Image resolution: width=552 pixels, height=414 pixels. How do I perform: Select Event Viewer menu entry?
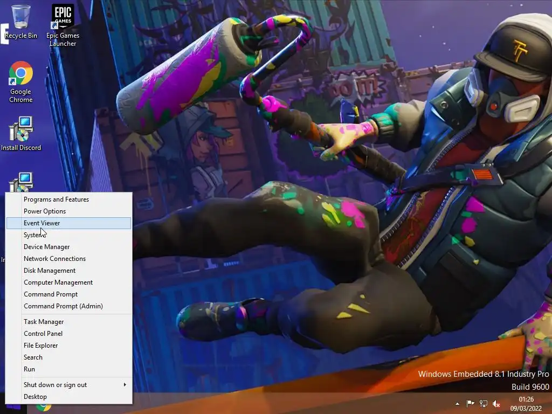click(68, 223)
